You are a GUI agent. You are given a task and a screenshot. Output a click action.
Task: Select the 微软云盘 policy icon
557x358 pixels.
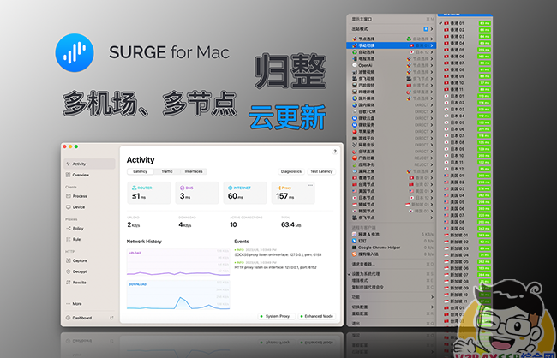355,118
